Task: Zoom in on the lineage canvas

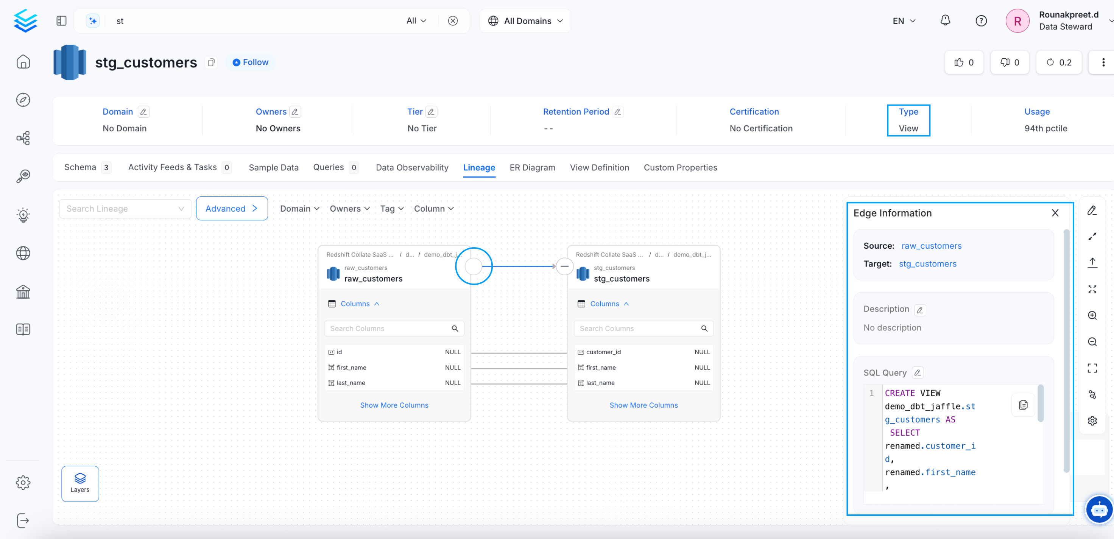Action: click(x=1093, y=315)
